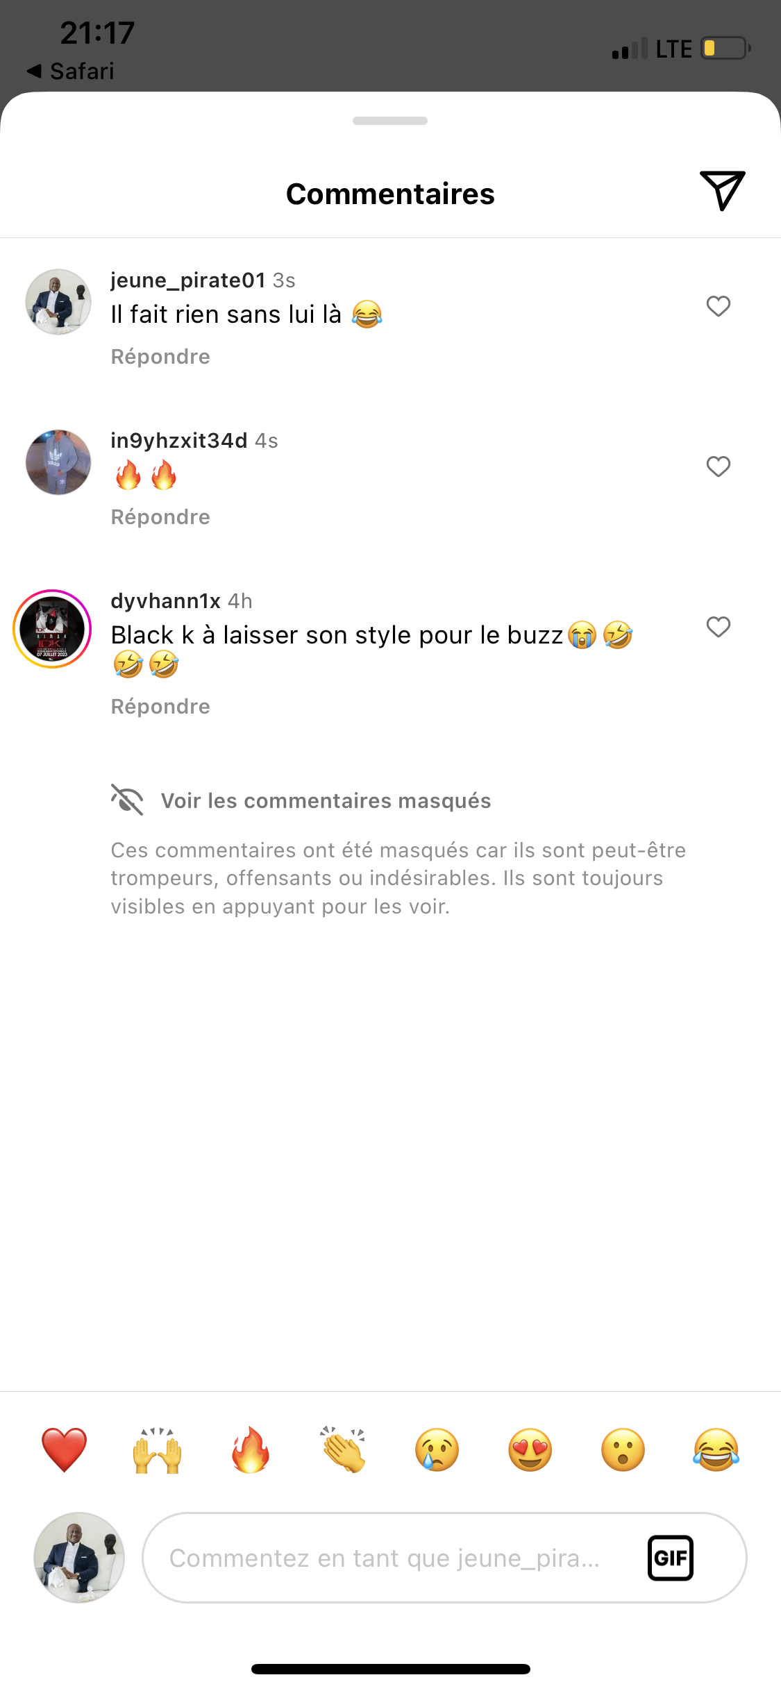781x1691 pixels.
Task: Insert the fire quick emoji
Action: coord(251,1450)
